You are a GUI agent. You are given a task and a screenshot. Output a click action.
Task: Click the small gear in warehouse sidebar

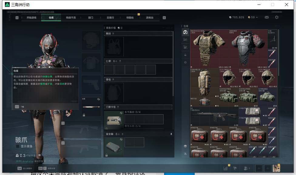click(185, 62)
